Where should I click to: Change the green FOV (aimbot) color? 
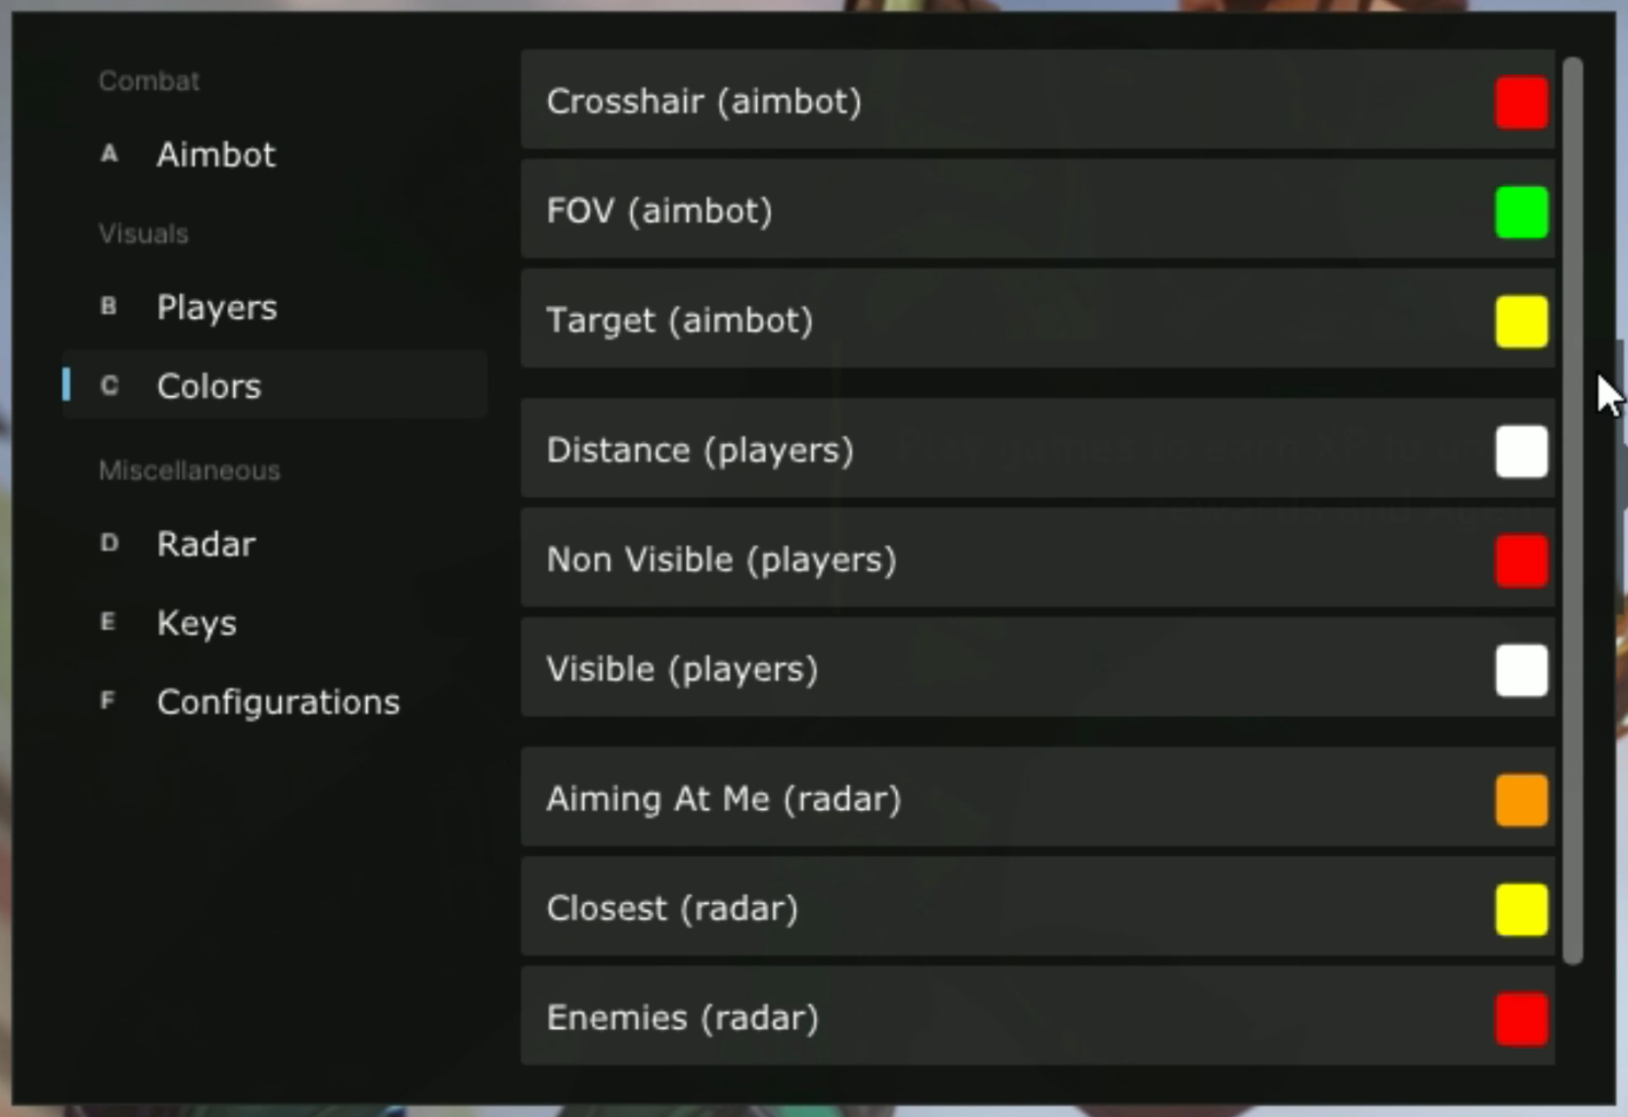pyautogui.click(x=1521, y=212)
